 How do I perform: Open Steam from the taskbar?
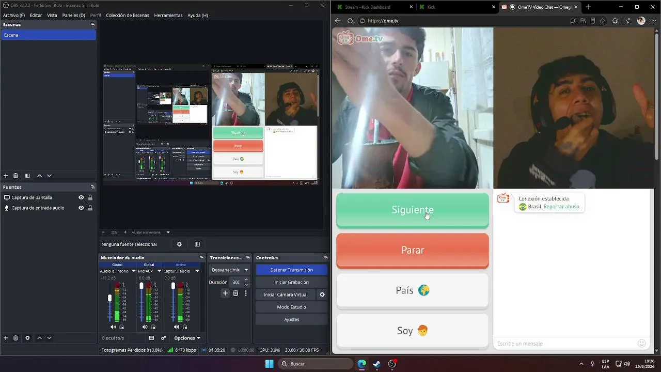[377, 364]
